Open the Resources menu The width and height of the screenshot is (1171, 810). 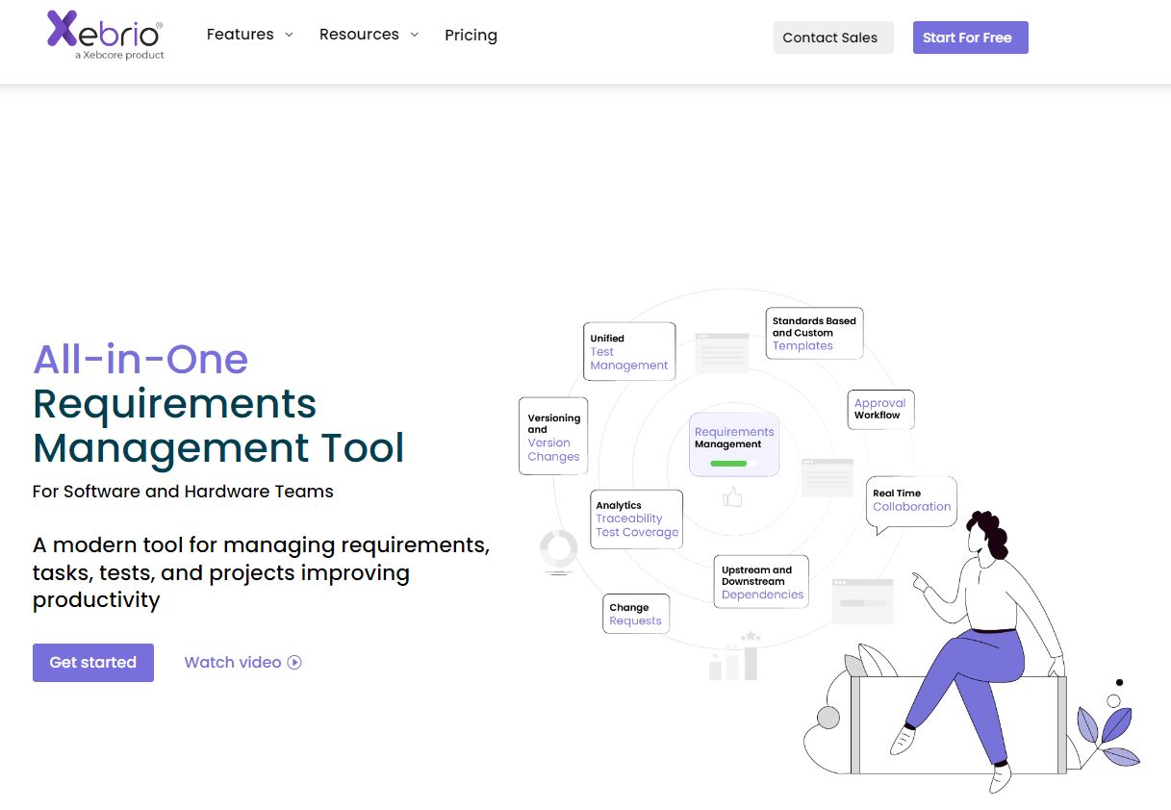click(x=369, y=35)
